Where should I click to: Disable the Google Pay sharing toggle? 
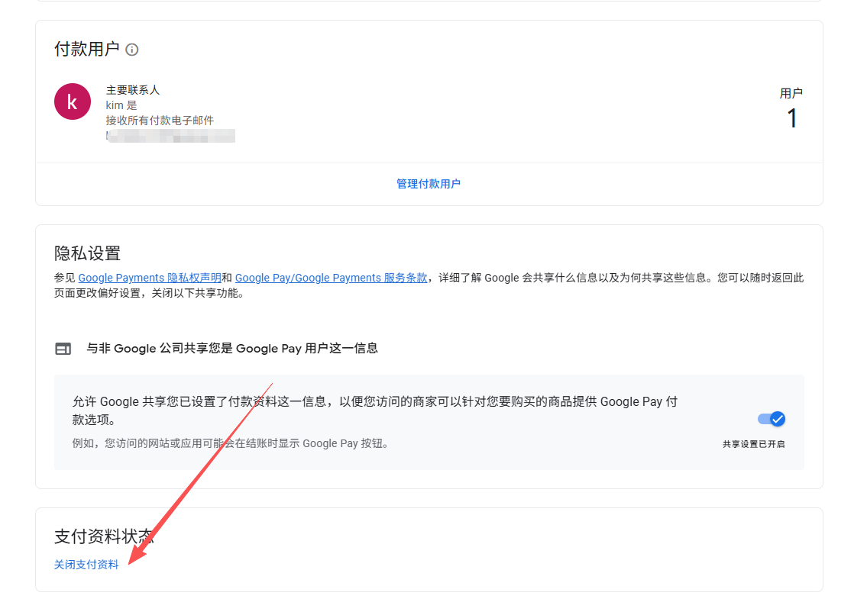(772, 419)
